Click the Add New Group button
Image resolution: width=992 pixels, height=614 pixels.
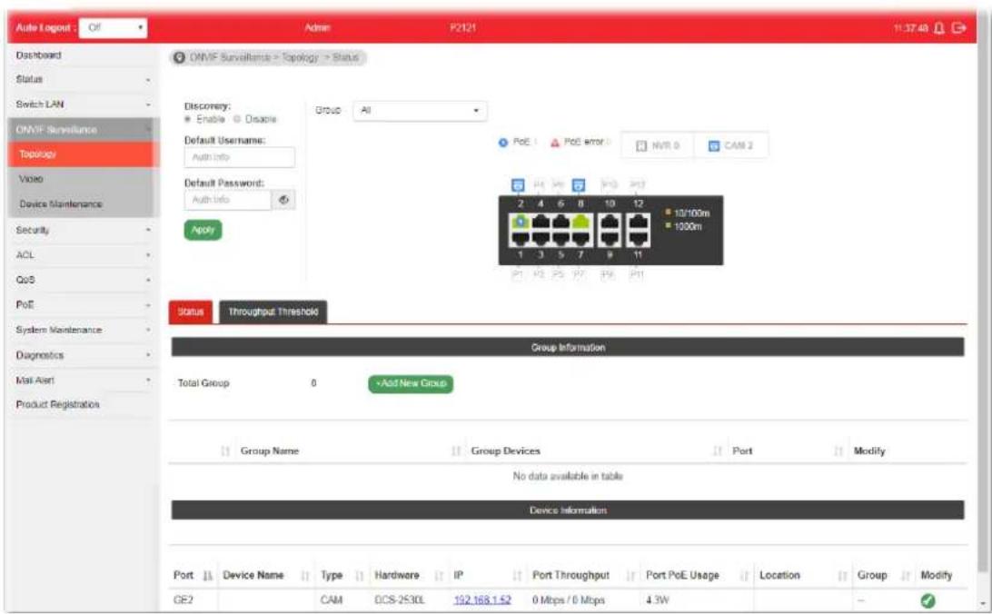pyautogui.click(x=412, y=384)
